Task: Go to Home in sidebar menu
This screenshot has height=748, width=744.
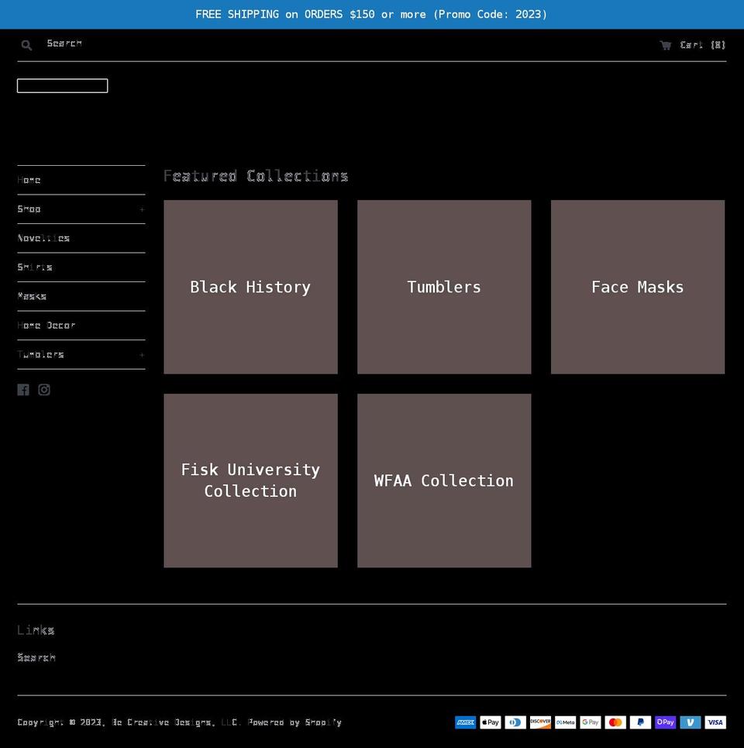Action: pos(29,181)
